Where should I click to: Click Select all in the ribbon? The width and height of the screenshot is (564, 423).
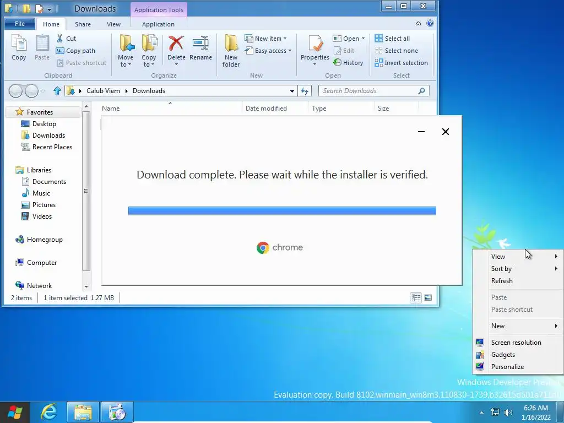392,39
